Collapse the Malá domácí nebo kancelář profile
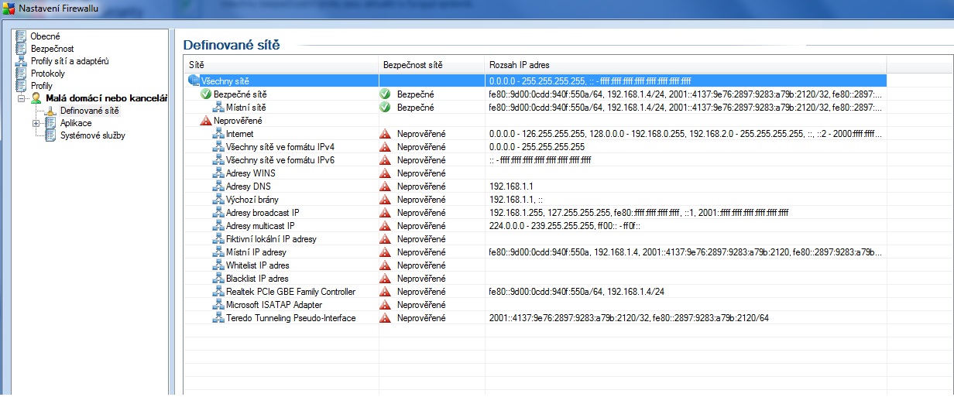This screenshot has height=397, width=954. (22, 98)
